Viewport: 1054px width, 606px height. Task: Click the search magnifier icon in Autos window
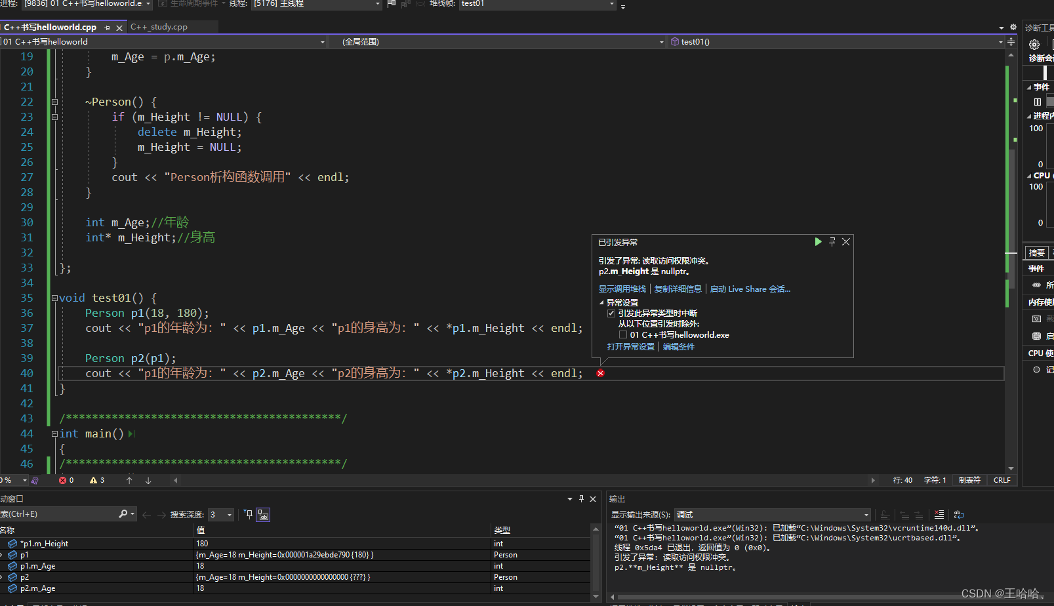123,514
